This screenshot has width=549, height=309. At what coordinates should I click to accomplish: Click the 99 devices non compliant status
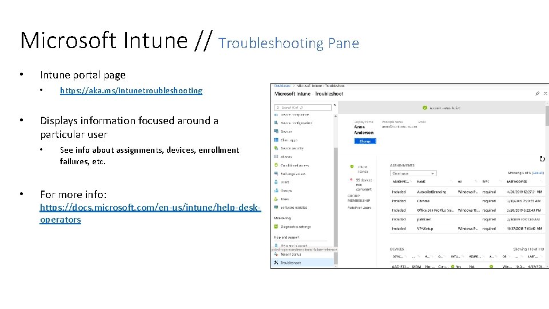[x=361, y=185]
